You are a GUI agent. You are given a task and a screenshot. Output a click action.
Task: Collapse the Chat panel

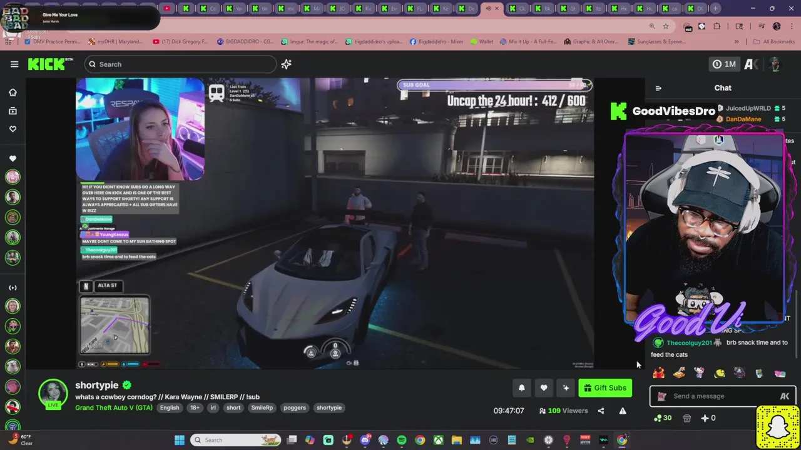[x=658, y=88]
